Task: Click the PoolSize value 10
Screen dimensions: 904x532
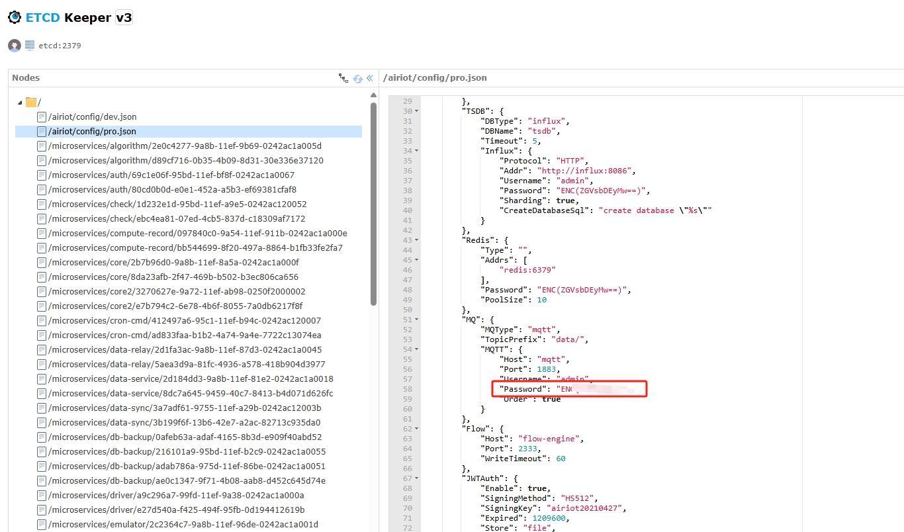Action: tap(541, 300)
